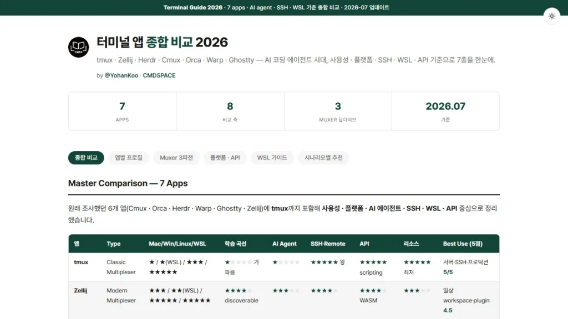Click the Zellij 4.5 score
Image resolution: width=568 pixels, height=319 pixels.
pos(448,310)
